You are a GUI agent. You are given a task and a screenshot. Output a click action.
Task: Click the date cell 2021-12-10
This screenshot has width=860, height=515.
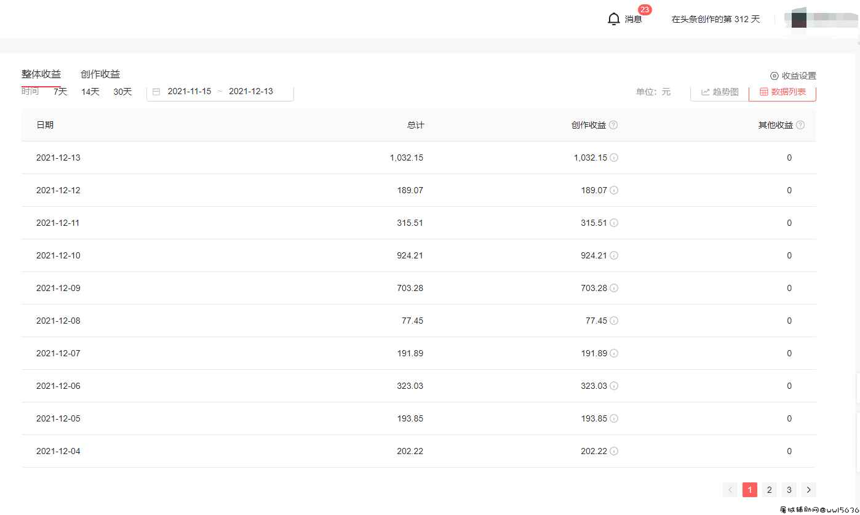58,255
